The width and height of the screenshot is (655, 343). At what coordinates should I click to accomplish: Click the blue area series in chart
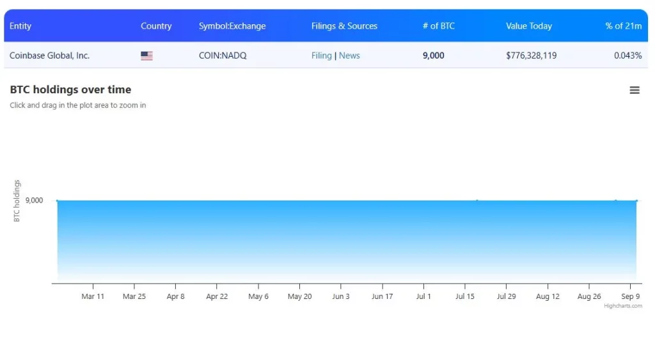point(347,241)
